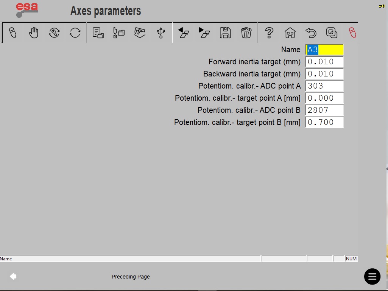This screenshot has width=388, height=291.
Task: Open help with question mark icon
Action: [269, 33]
